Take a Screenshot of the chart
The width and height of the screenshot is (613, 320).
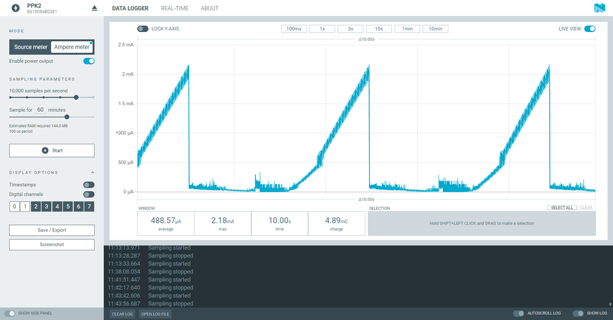(52, 244)
